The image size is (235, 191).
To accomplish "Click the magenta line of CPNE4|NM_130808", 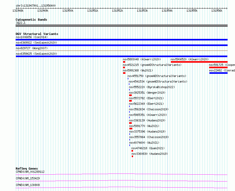I will tap(121, 187).
